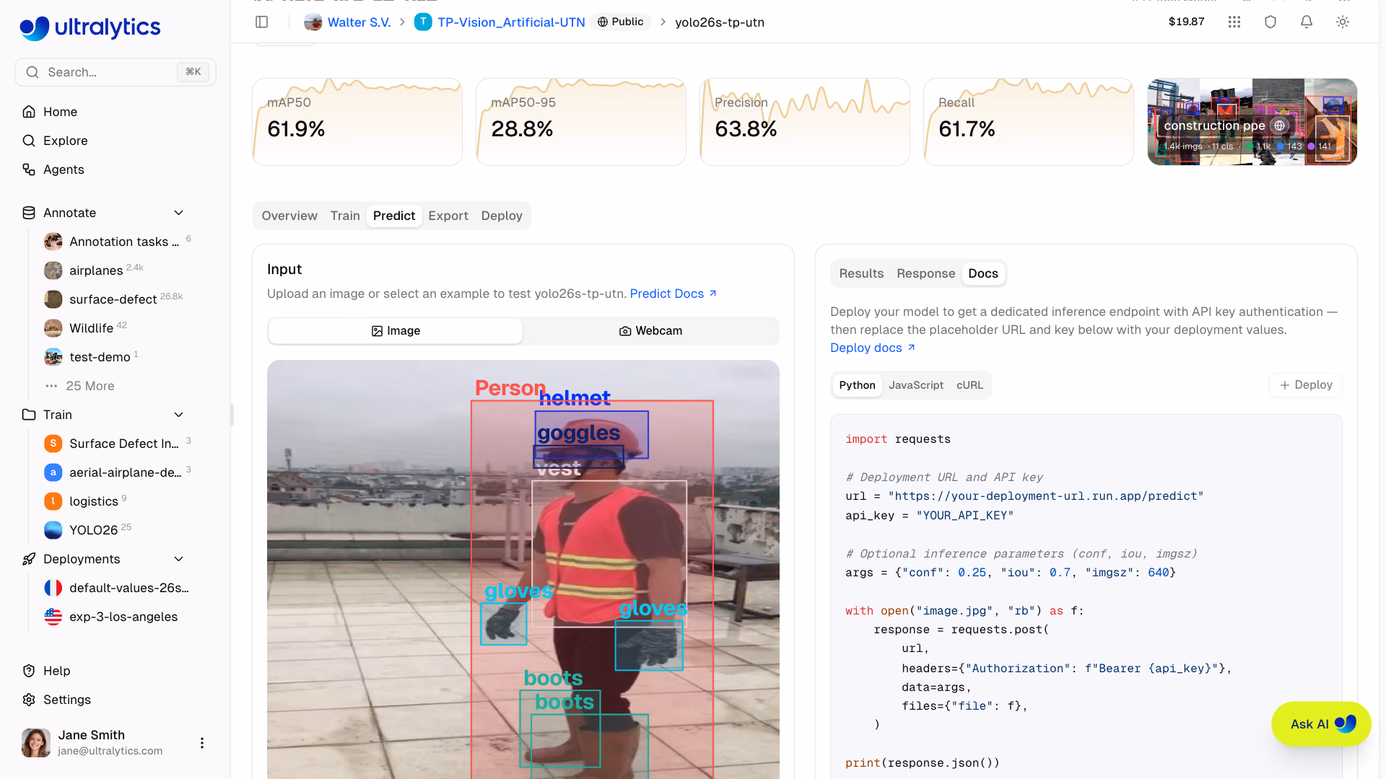Click the Search input field

(115, 72)
